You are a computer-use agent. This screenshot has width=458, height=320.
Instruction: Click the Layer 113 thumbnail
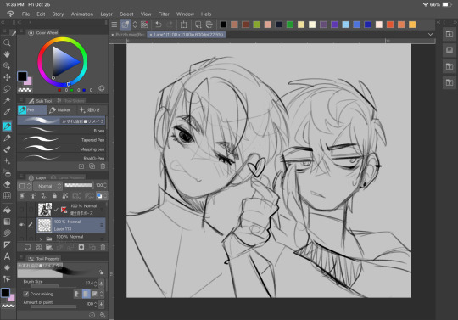(x=45, y=225)
